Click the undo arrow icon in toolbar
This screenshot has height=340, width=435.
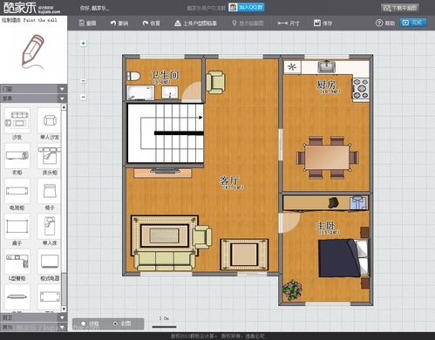click(x=113, y=24)
